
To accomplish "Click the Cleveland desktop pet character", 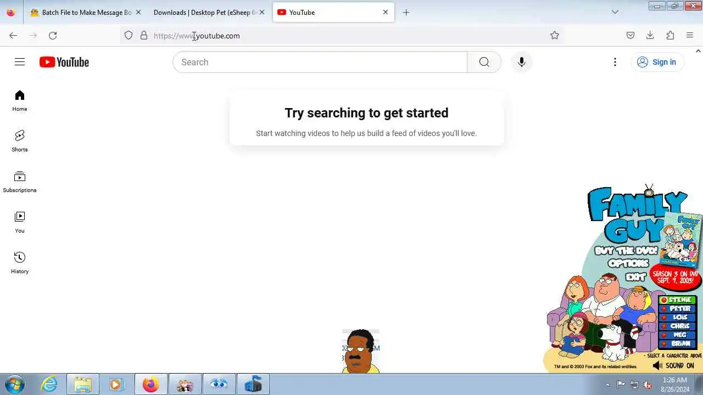I will pos(360,351).
